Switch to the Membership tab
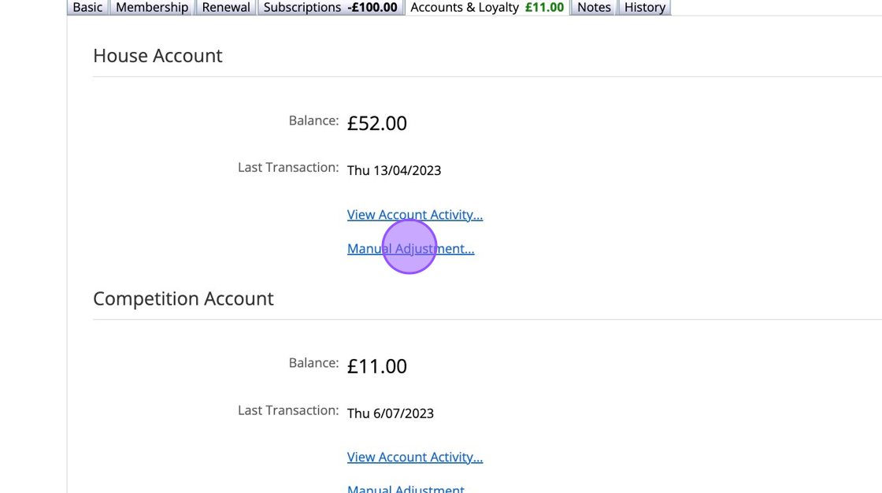 [152, 7]
